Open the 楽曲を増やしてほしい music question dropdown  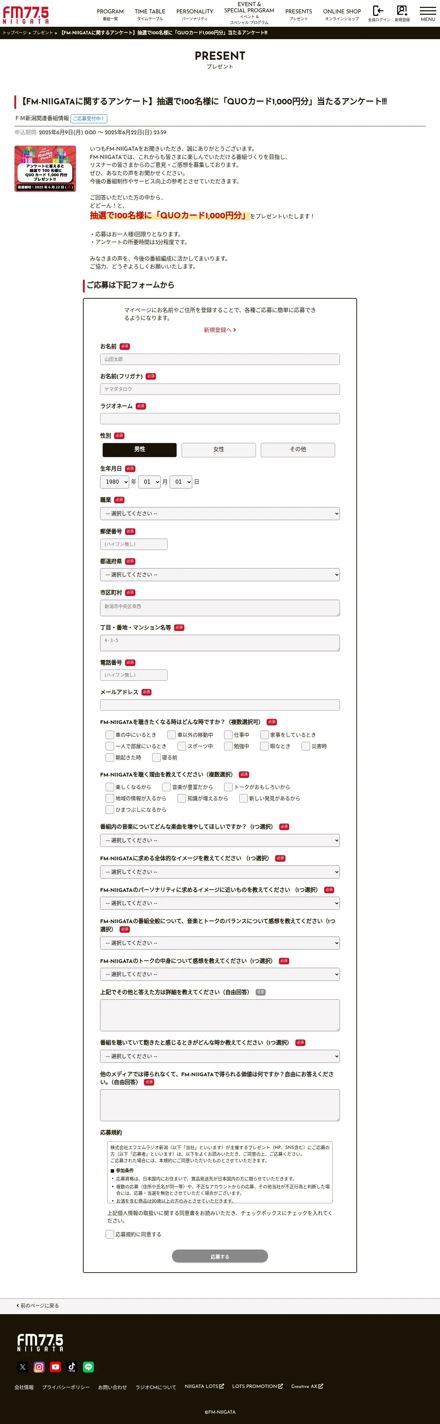(220, 840)
